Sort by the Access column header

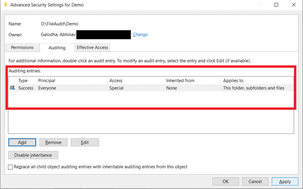[136, 81]
